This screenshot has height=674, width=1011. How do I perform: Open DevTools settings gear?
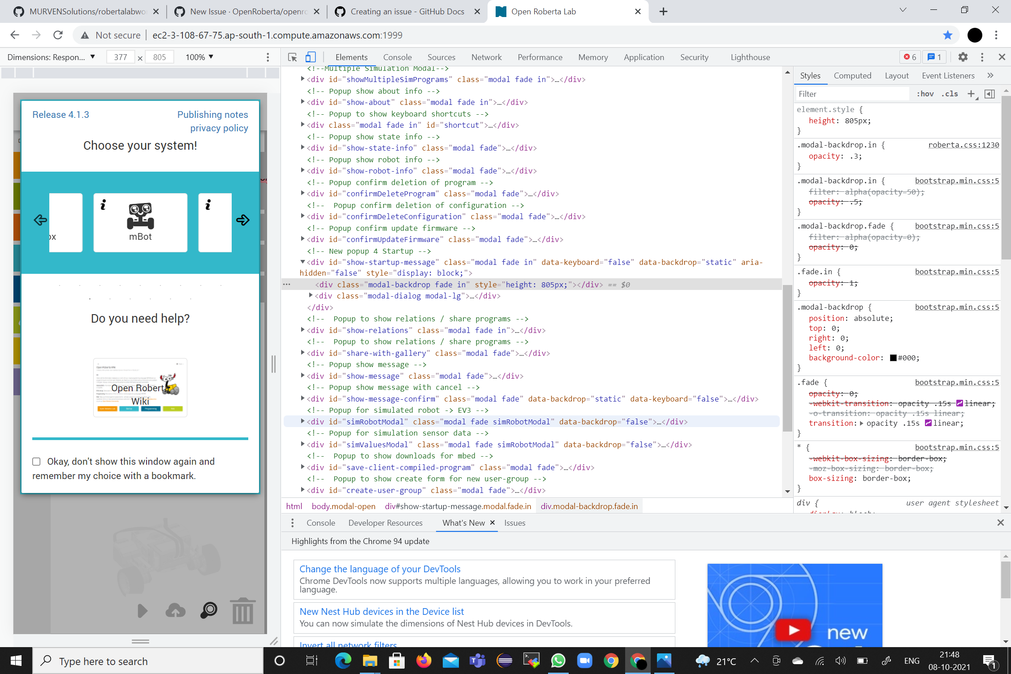coord(963,57)
